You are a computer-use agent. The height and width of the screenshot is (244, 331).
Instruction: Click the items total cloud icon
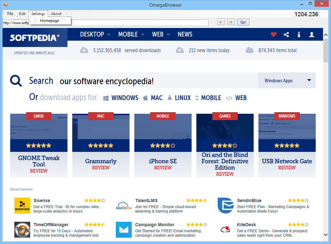point(250,50)
